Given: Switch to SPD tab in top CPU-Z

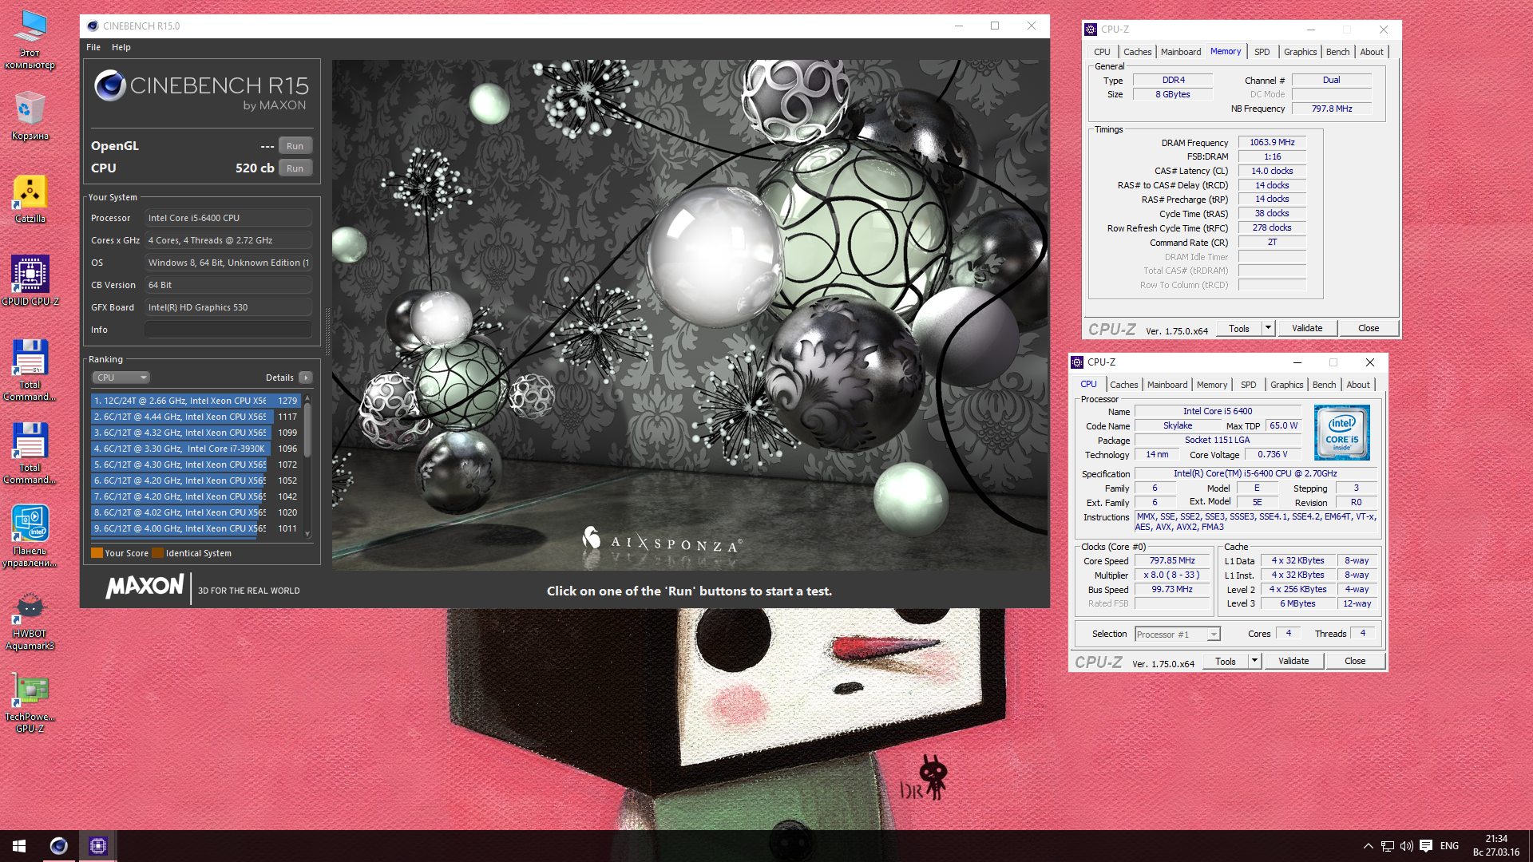Looking at the screenshot, I should point(1262,52).
